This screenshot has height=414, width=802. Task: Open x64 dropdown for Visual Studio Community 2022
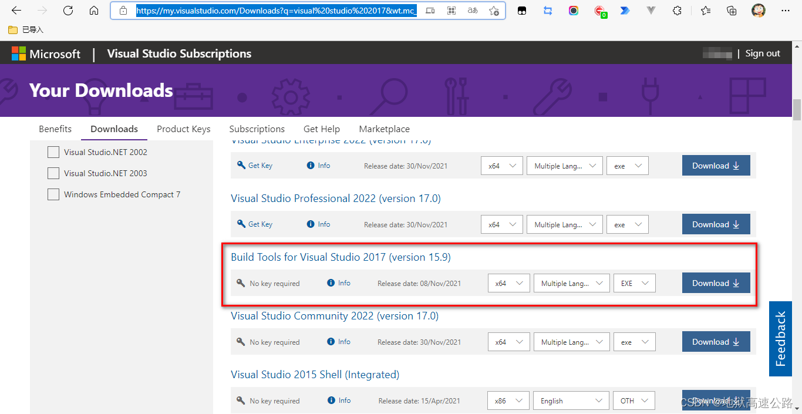[508, 342]
